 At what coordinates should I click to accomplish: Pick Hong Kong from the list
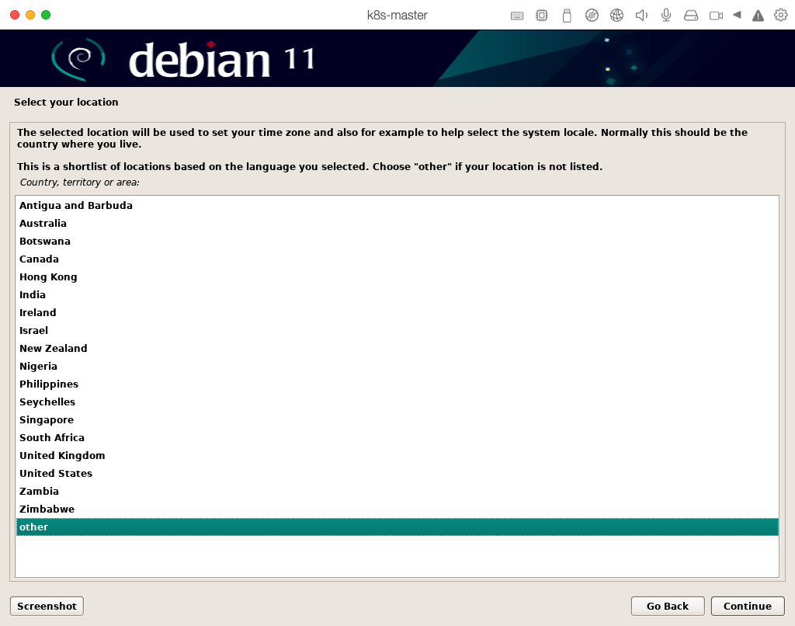click(397, 277)
